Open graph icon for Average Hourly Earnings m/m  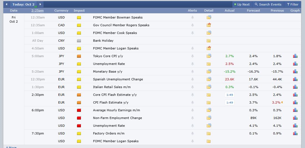pyautogui.click(x=295, y=110)
